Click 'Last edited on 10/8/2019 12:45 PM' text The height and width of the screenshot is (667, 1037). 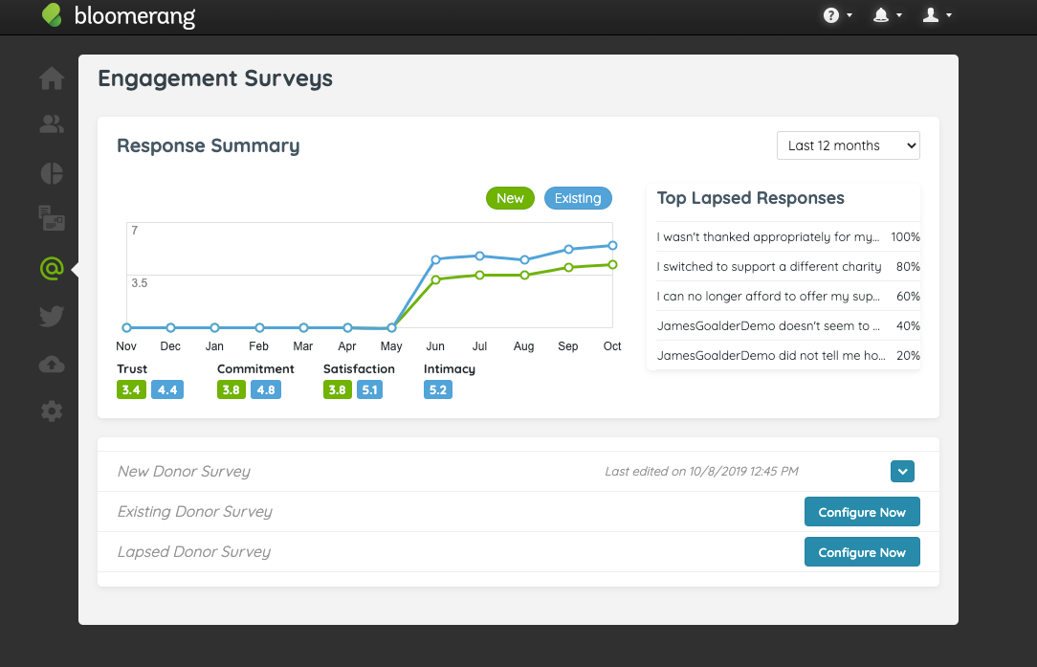coord(701,471)
